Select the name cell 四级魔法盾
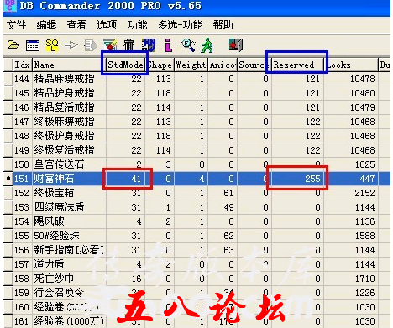393x328 pixels. pyautogui.click(x=69, y=207)
